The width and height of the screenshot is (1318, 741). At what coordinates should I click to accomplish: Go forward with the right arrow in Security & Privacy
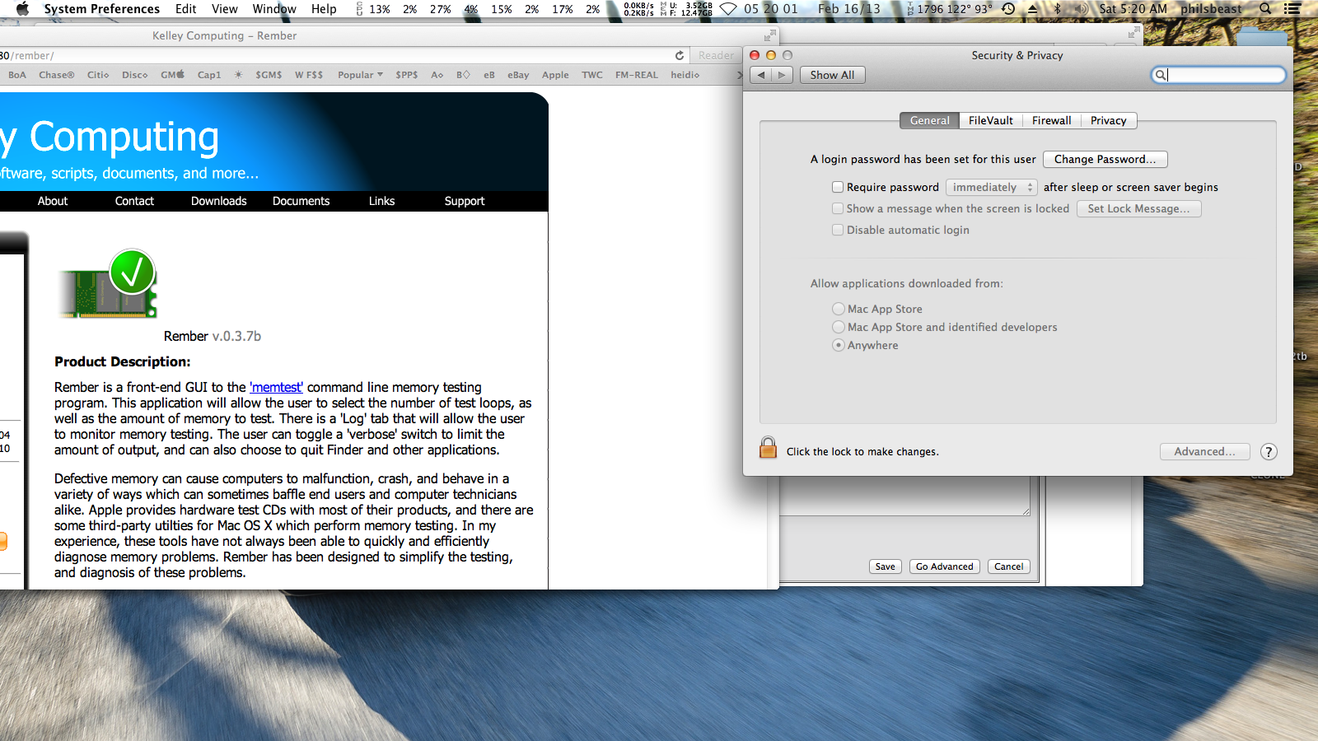pos(783,75)
